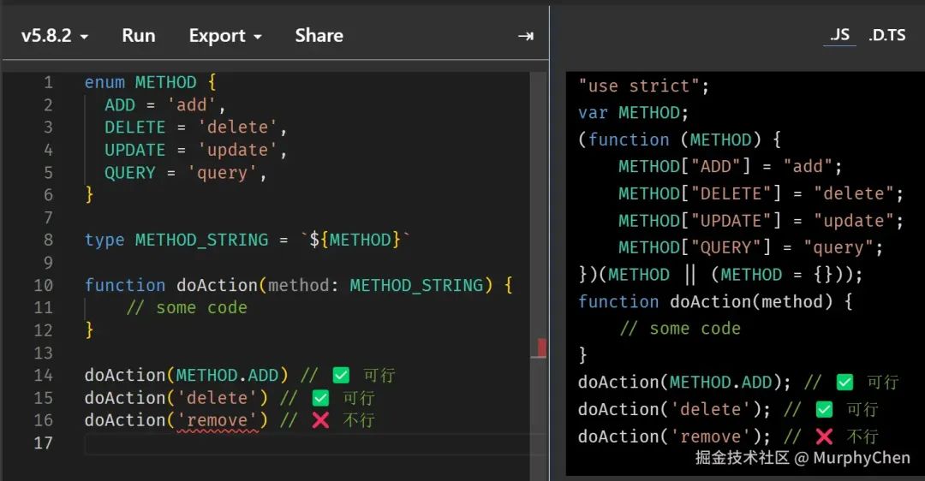The height and width of the screenshot is (481, 925).
Task: Click "use strict"; in the JS output
Action: [x=643, y=86]
